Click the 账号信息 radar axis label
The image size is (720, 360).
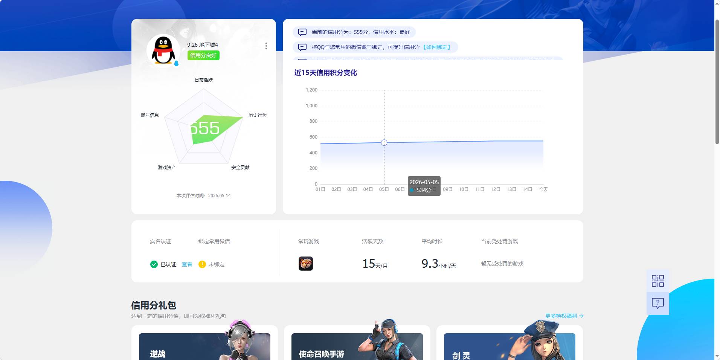click(x=150, y=115)
